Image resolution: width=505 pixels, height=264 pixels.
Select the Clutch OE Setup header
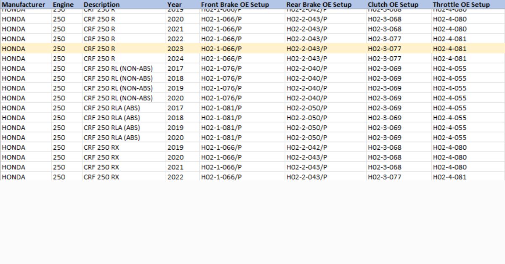(393, 5)
